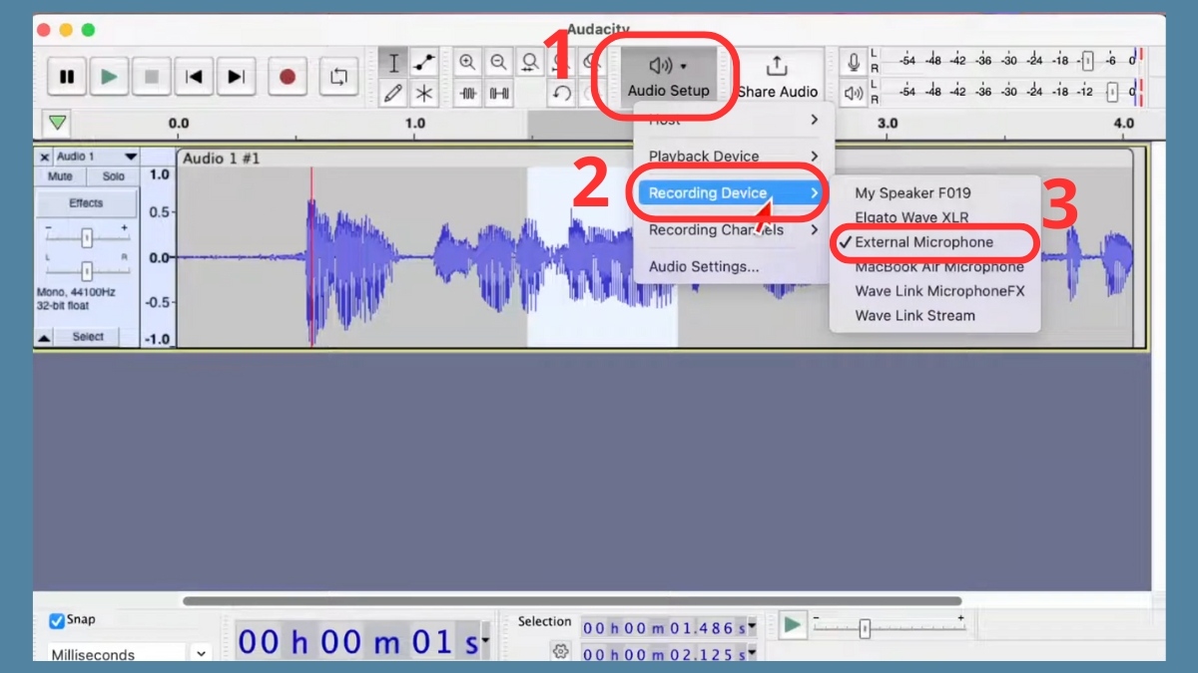The width and height of the screenshot is (1198, 673).
Task: Select the Draw (pencil) tool
Action: tap(393, 94)
